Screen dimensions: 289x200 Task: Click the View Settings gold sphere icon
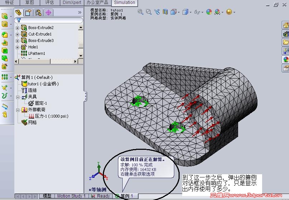coord(229,12)
